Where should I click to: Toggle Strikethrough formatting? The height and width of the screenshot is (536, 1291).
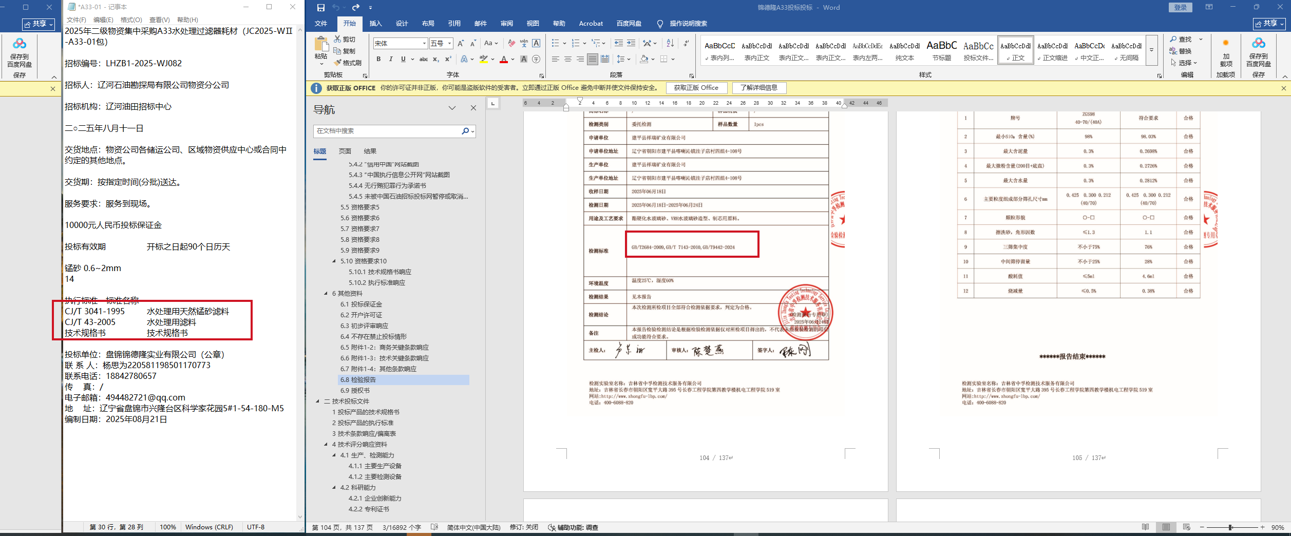click(x=424, y=59)
